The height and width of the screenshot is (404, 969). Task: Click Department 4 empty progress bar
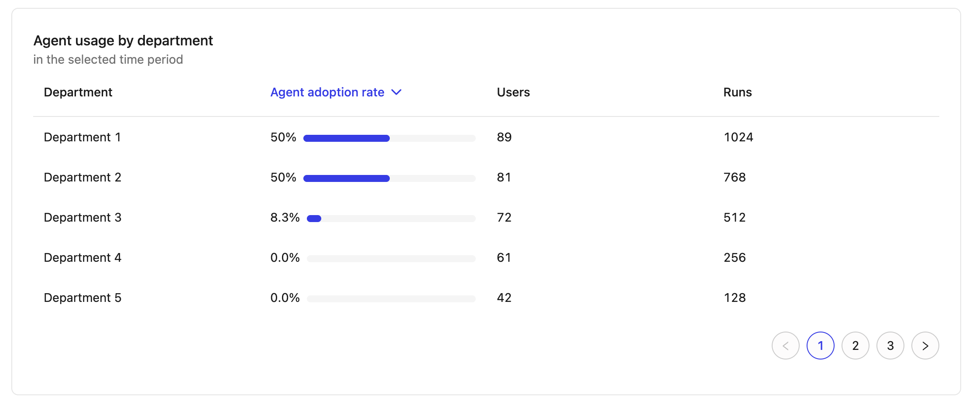pyautogui.click(x=391, y=259)
